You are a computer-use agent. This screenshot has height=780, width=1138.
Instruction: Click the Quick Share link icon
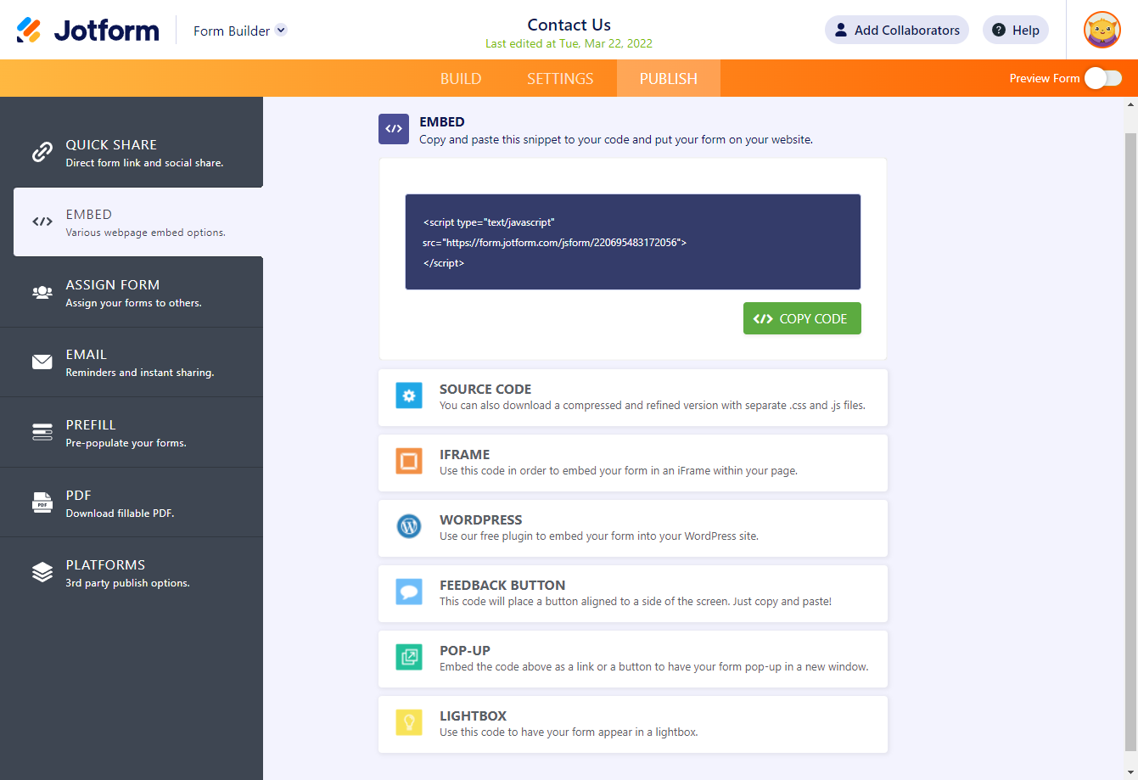(x=42, y=152)
